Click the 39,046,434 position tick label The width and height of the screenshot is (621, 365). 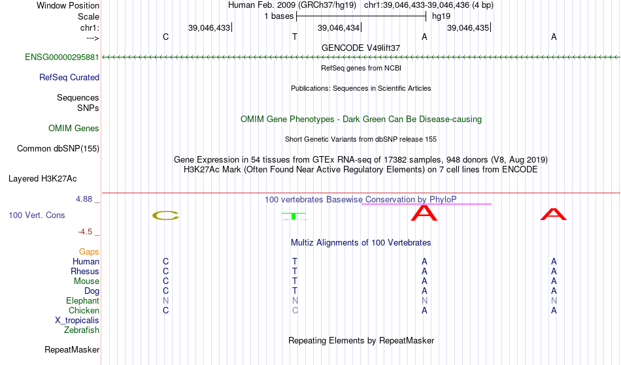point(339,27)
